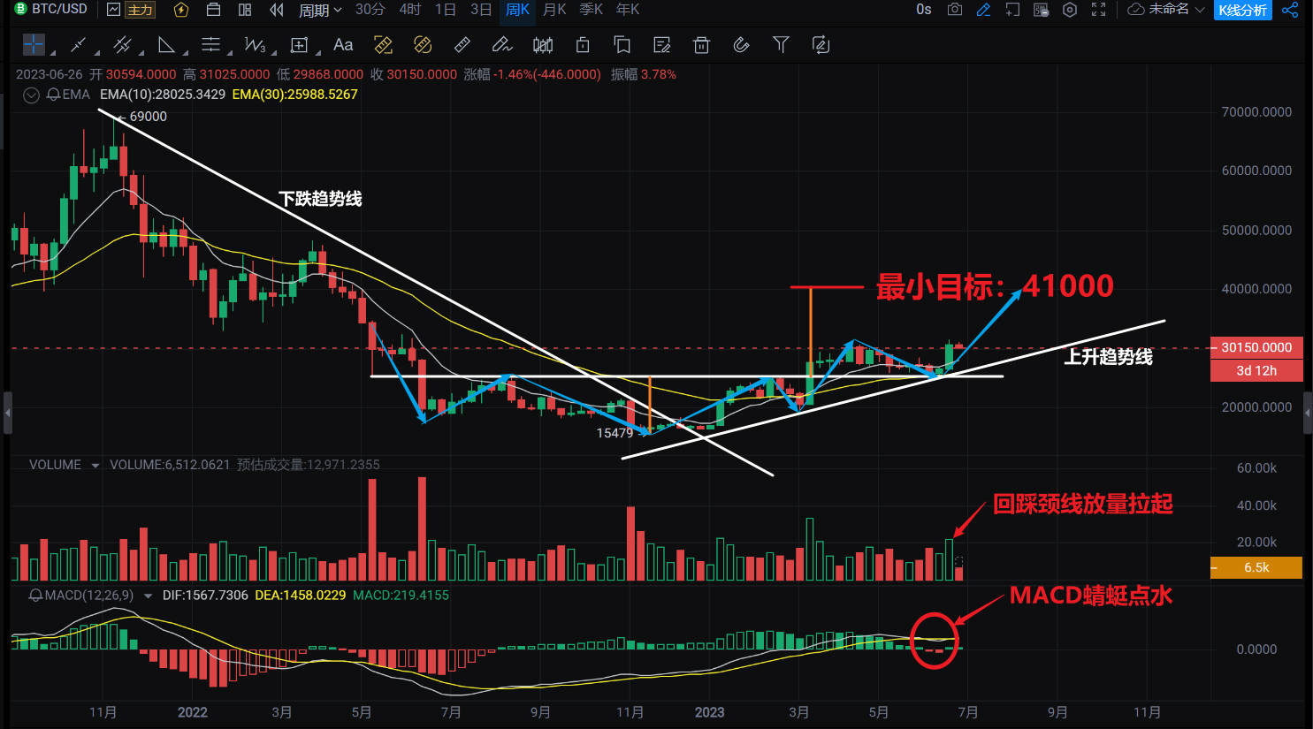Screen dimensions: 1313x729
Task: Select the 周K weekly timeframe tab
Action: click(517, 10)
